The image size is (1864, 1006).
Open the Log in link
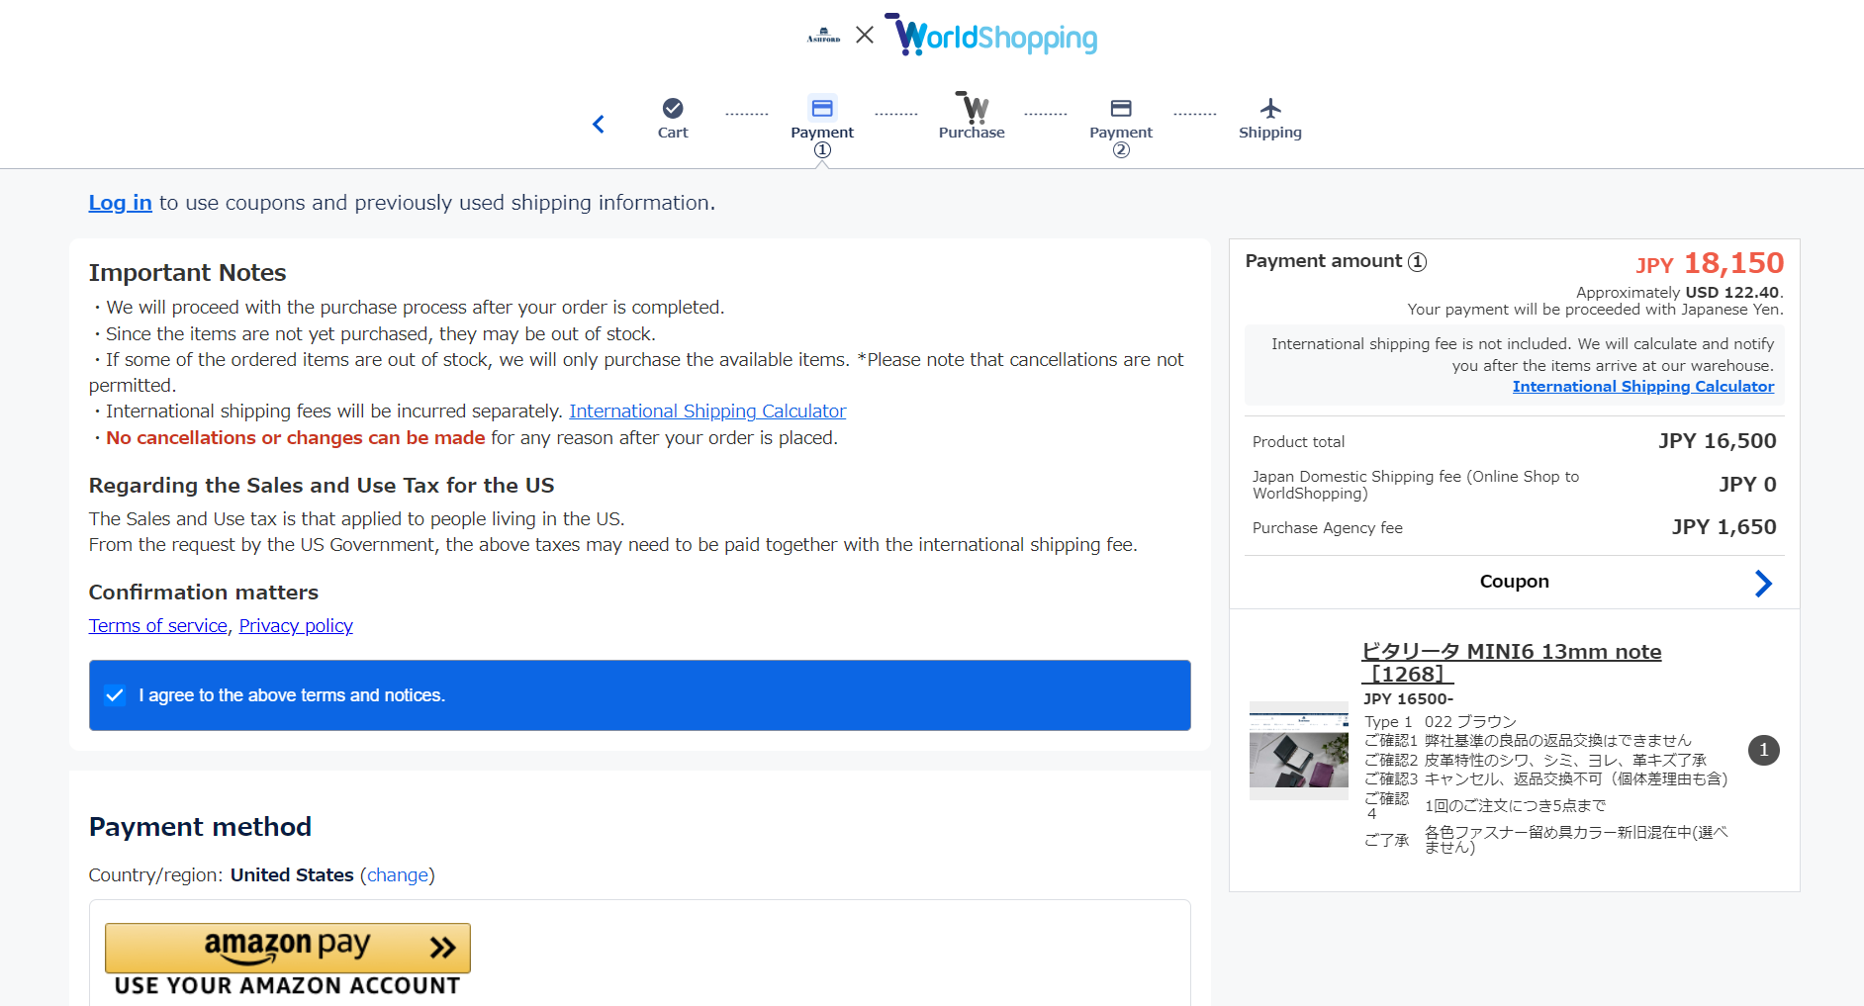coord(120,203)
